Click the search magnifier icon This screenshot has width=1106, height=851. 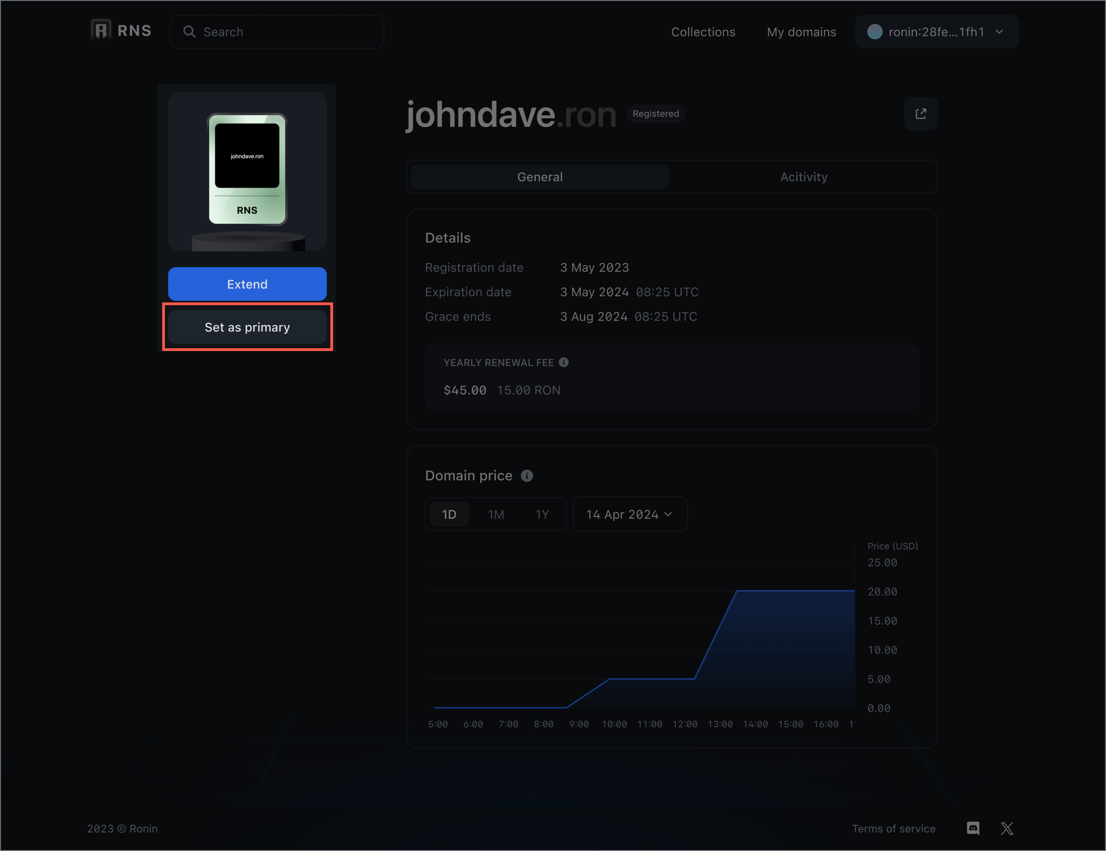tap(190, 32)
